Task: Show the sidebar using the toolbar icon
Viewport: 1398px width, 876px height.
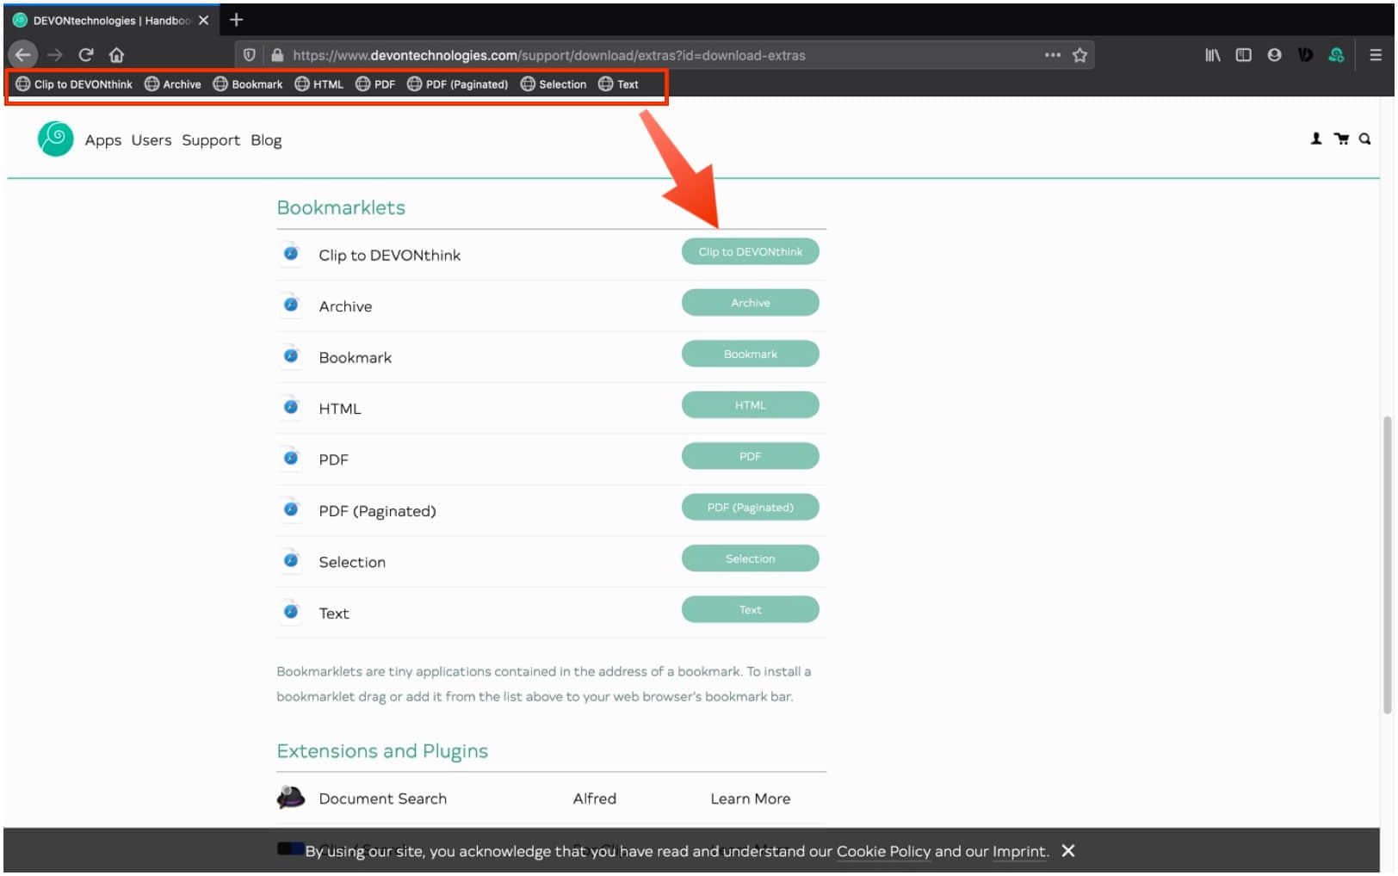Action: [1243, 55]
